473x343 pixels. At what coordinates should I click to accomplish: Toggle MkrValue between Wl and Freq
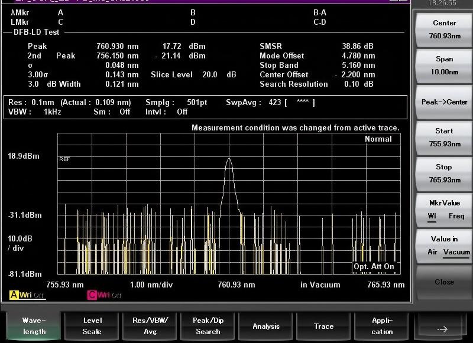tap(444, 210)
